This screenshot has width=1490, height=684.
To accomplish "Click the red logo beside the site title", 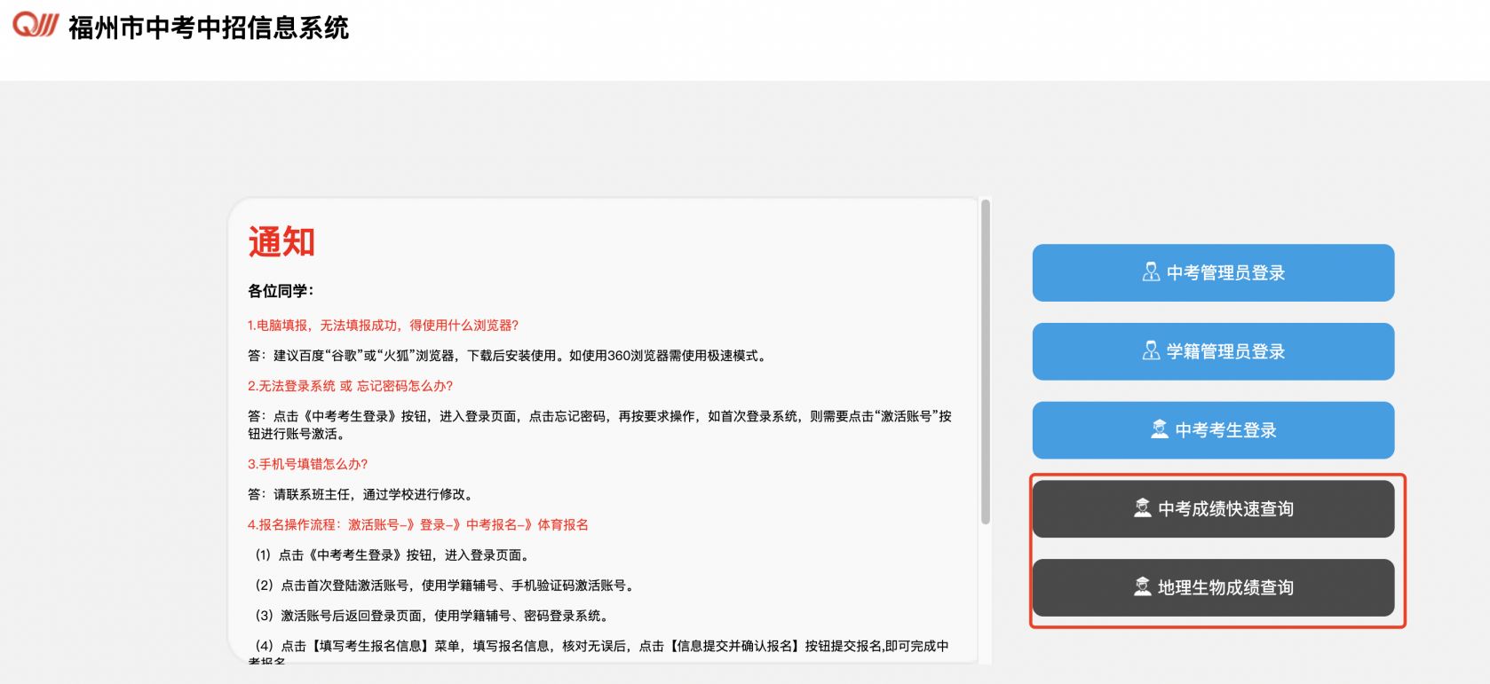I will (x=36, y=25).
